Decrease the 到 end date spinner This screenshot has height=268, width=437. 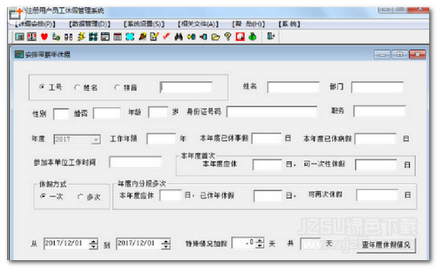pyautogui.click(x=166, y=247)
